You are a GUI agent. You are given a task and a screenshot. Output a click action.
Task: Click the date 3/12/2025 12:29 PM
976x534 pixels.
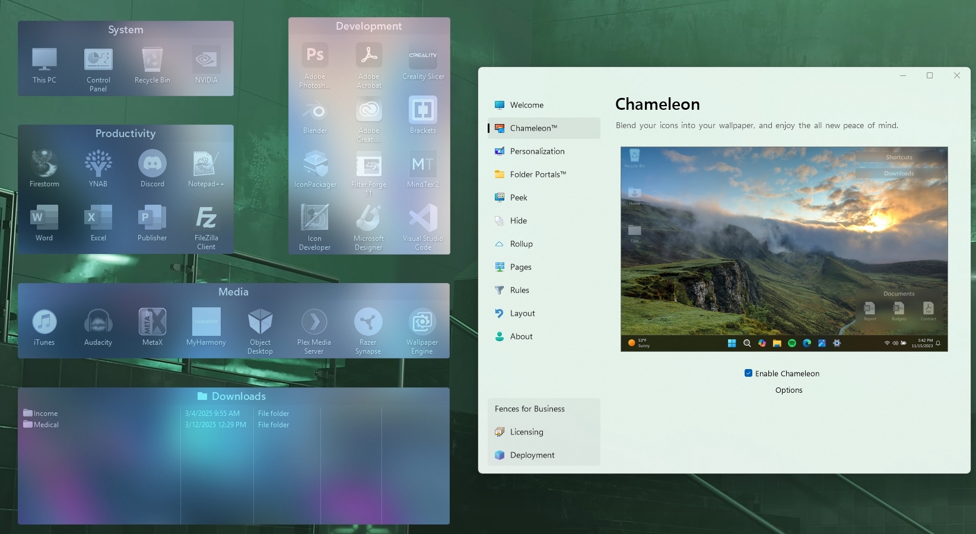point(215,425)
